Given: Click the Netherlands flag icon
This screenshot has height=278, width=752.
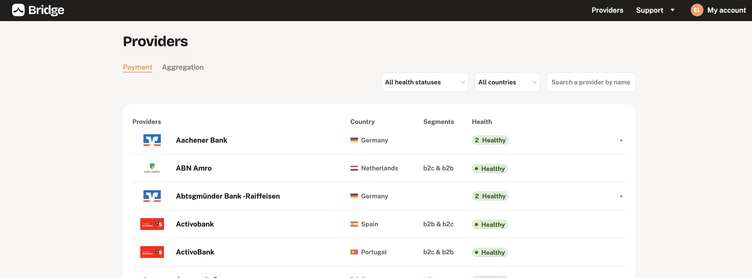Looking at the screenshot, I should (x=354, y=168).
